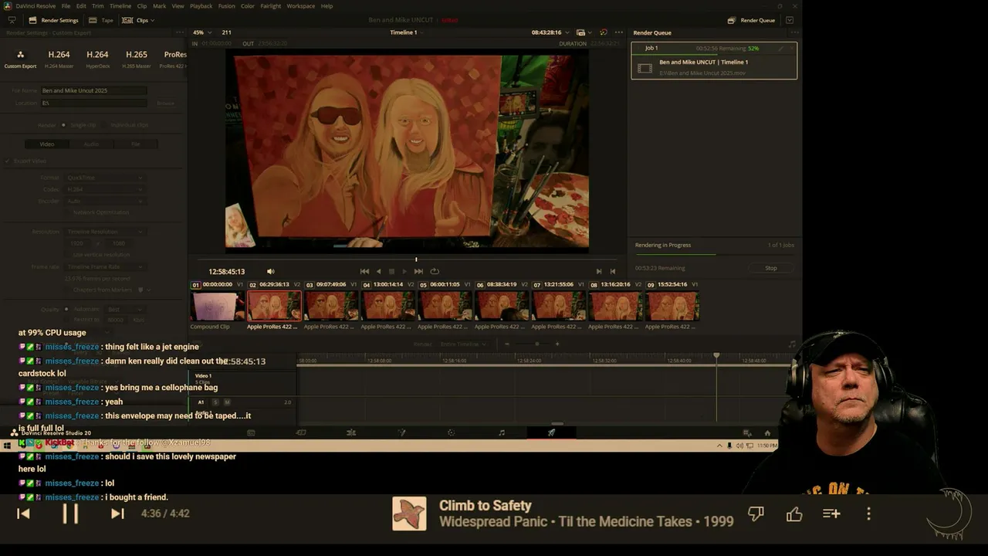Toggle the viewer audio mute speaker icon
This screenshot has height=556, width=988.
[x=270, y=271]
